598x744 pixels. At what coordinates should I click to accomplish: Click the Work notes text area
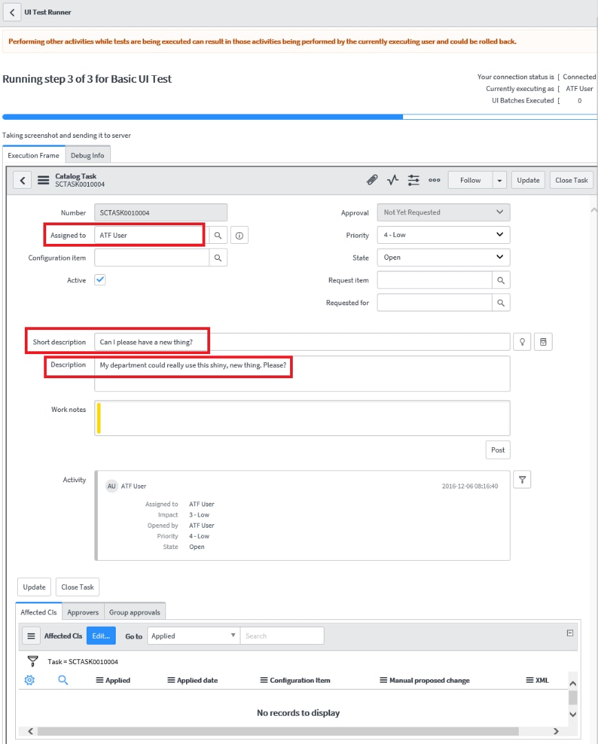tap(303, 418)
